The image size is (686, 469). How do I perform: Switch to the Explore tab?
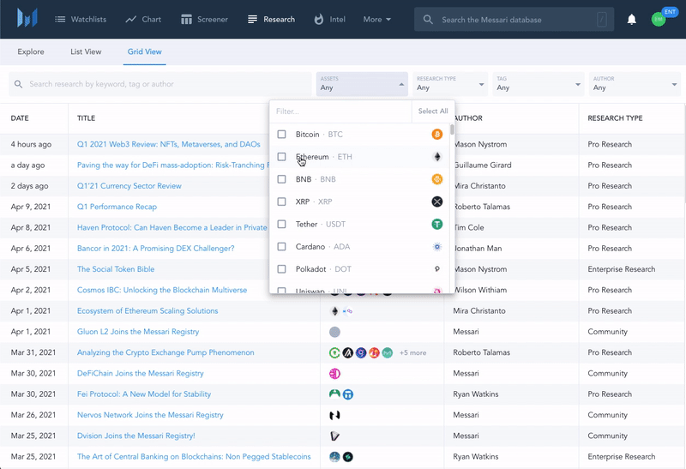[x=31, y=51]
